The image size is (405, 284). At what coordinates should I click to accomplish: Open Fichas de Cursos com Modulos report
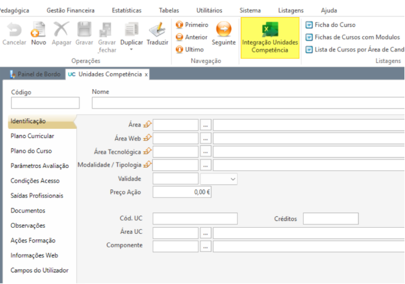352,37
